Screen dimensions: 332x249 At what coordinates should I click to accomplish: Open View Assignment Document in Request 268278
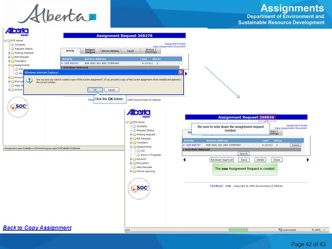click(x=169, y=46)
